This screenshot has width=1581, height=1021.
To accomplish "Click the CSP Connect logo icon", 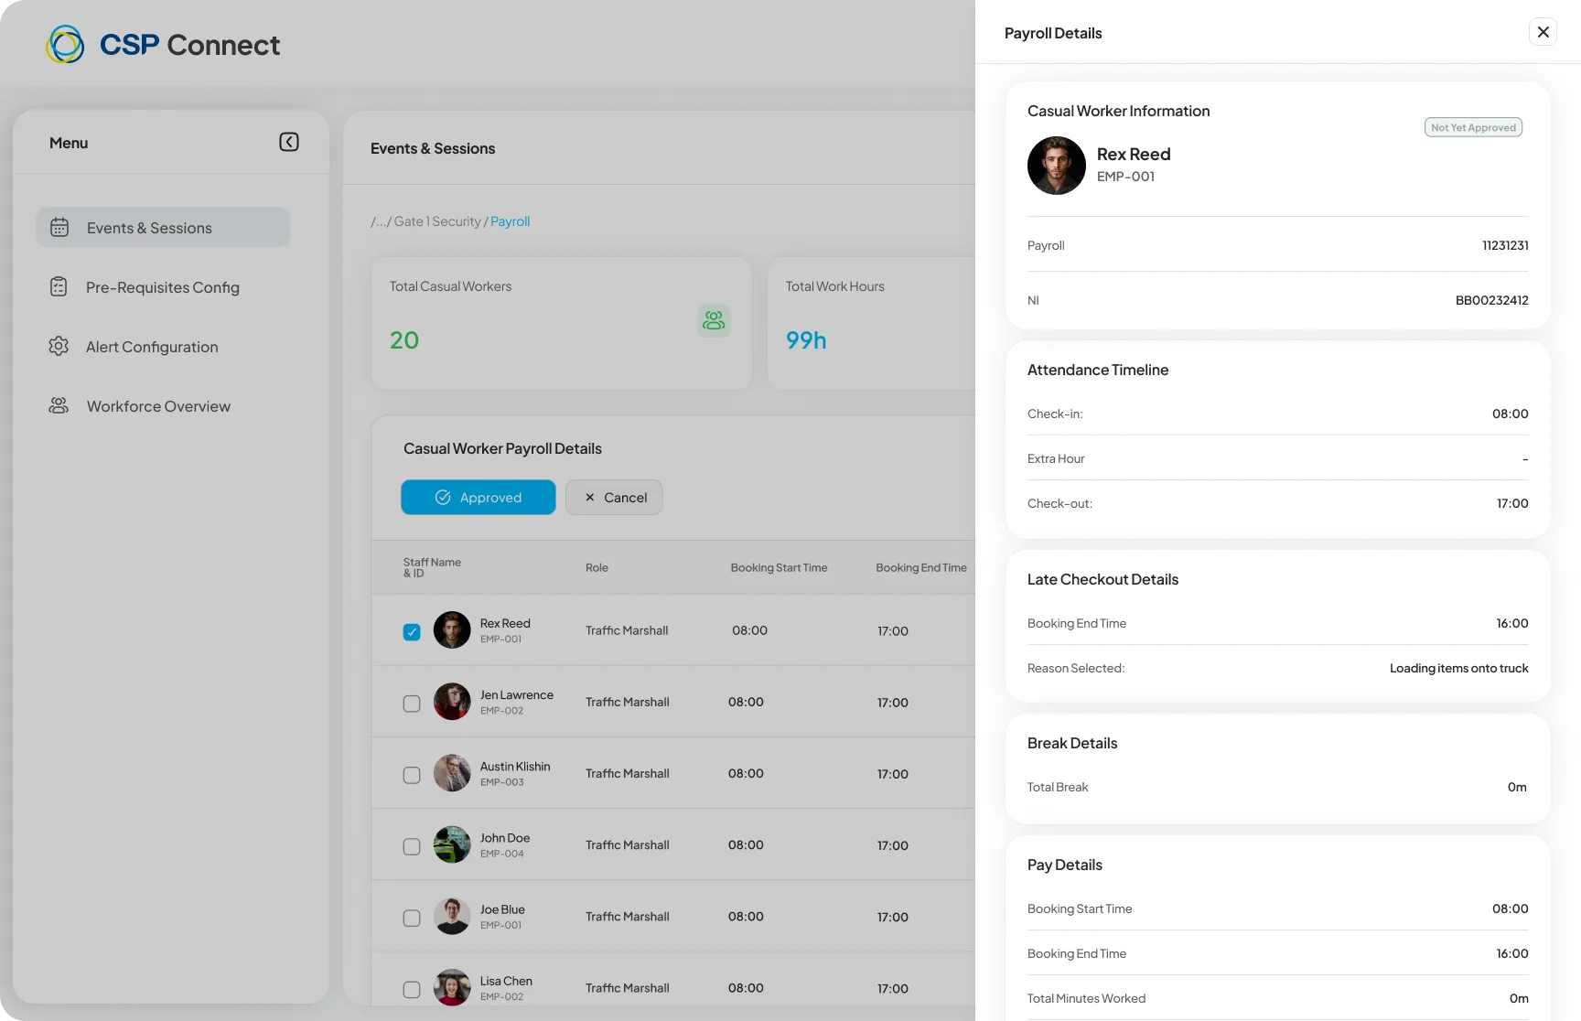I will pyautogui.click(x=65, y=44).
